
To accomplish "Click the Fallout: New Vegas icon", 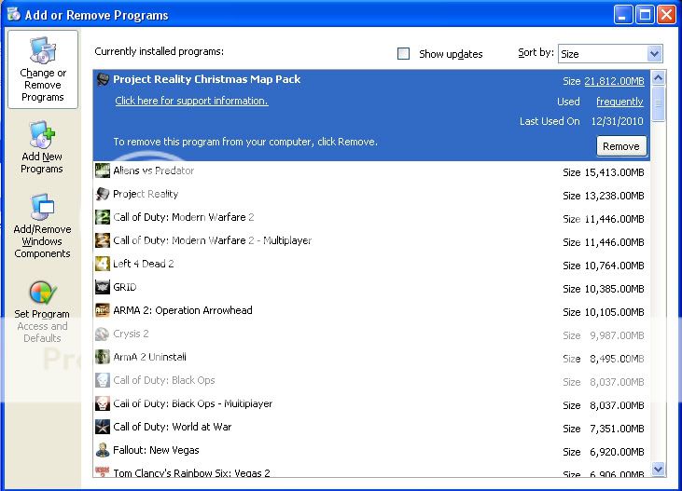I will (103, 450).
